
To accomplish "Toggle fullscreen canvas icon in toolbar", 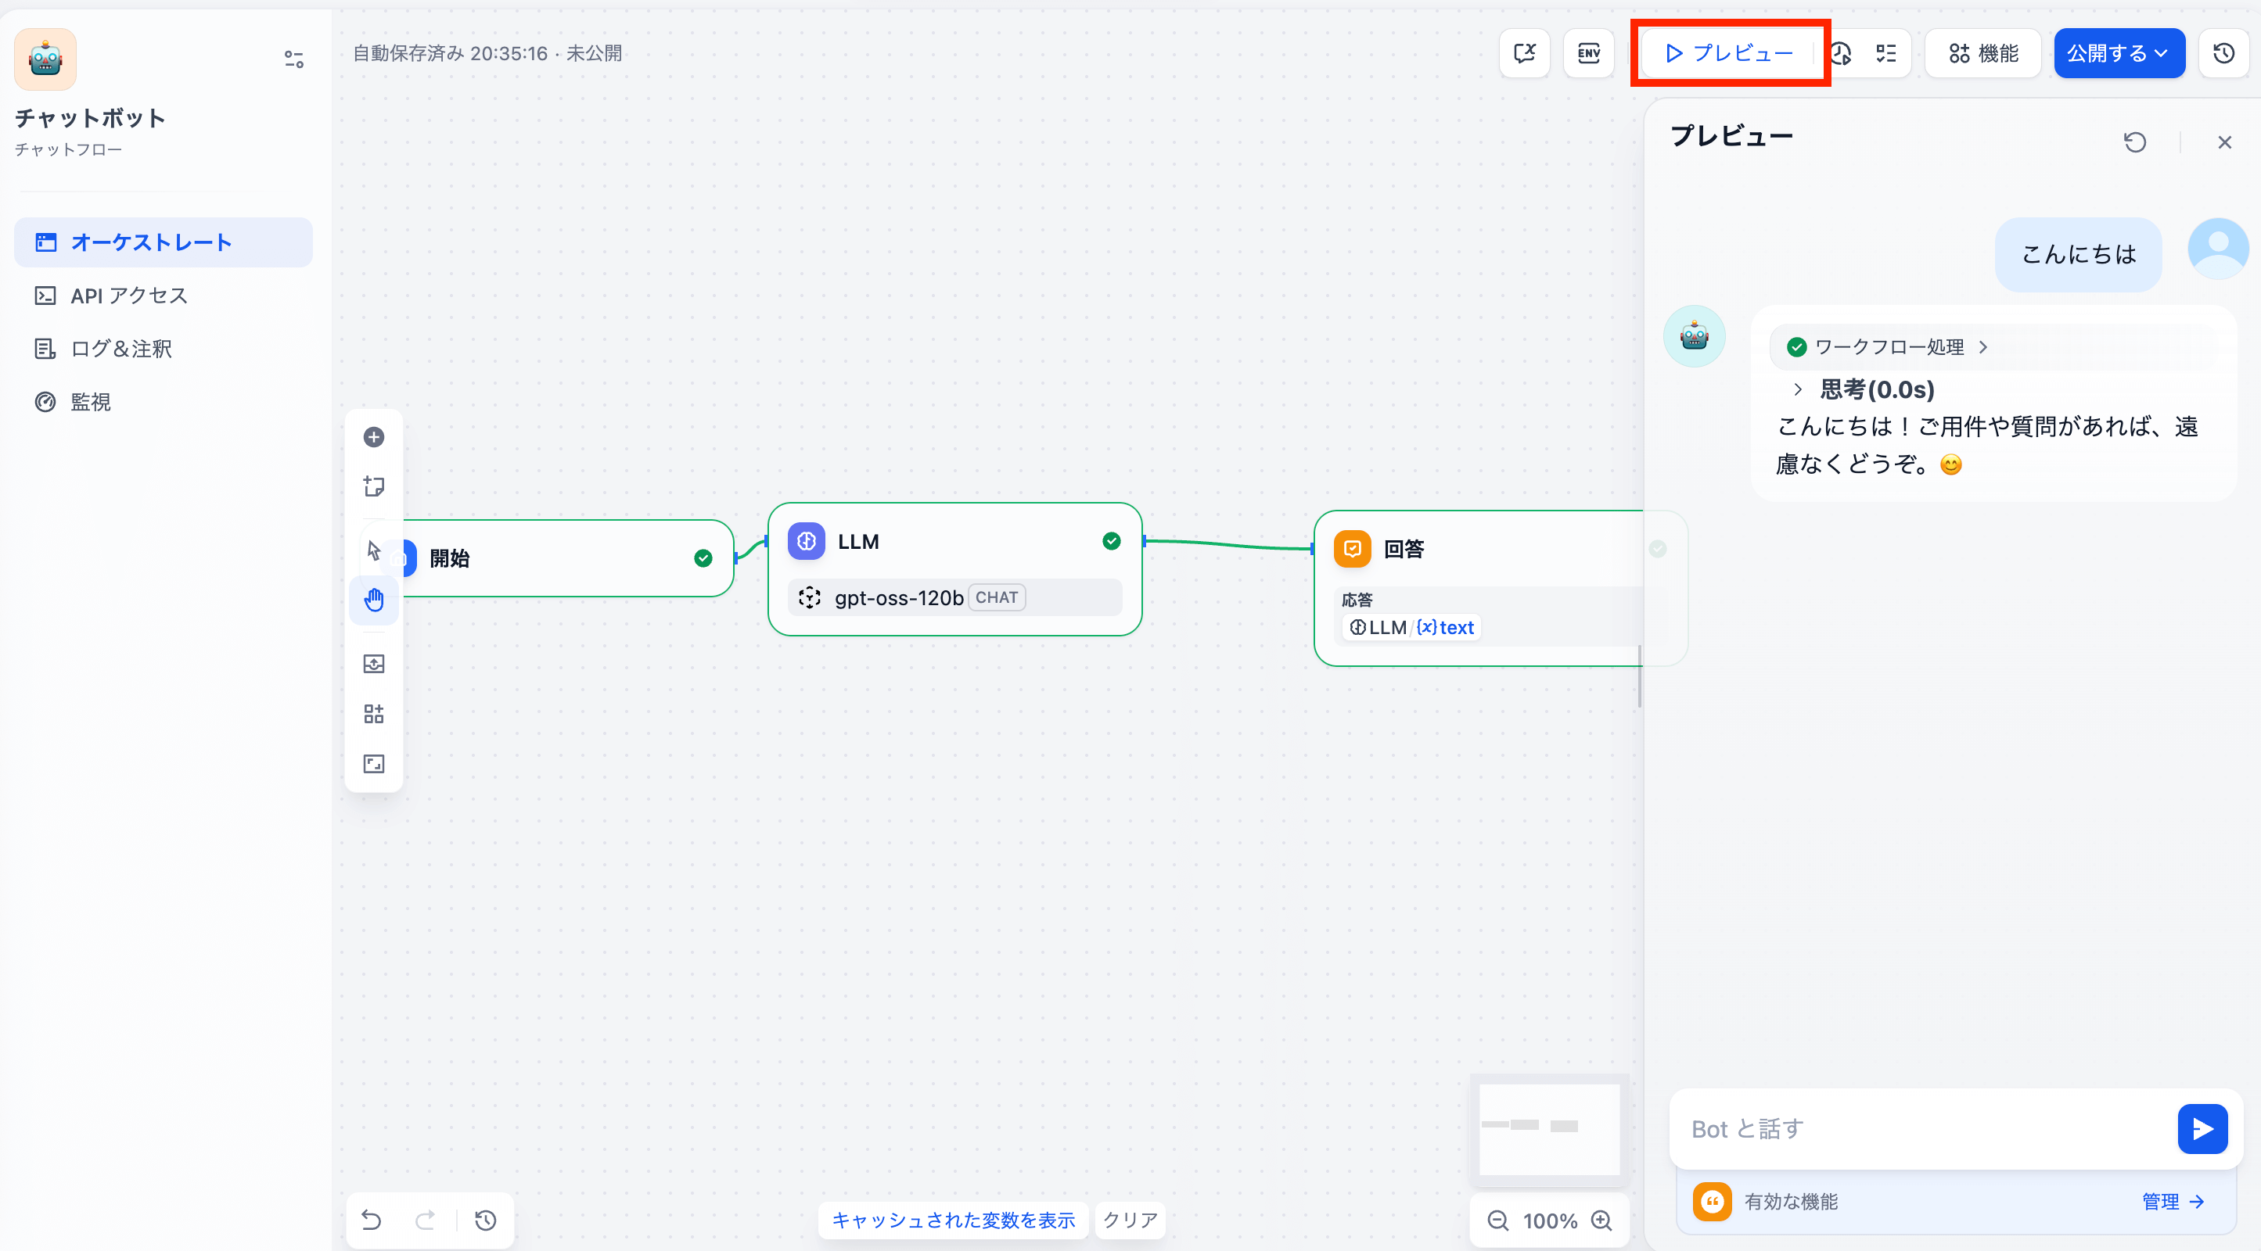I will click(374, 763).
